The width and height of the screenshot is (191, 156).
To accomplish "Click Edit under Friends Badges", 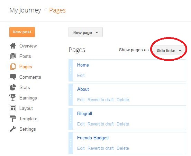I will [81, 148].
